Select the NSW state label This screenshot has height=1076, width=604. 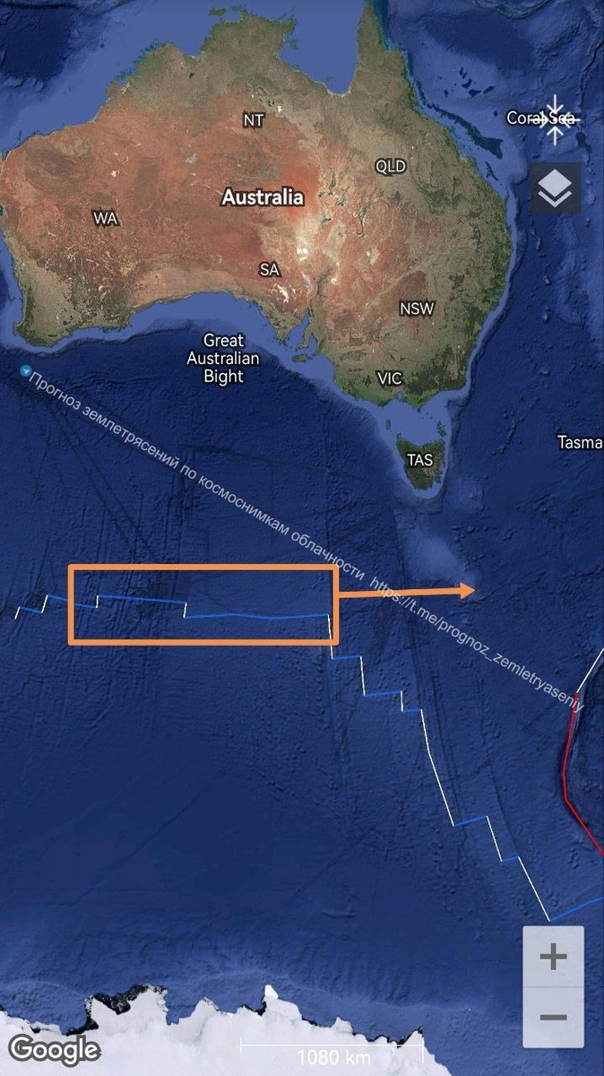point(417,308)
